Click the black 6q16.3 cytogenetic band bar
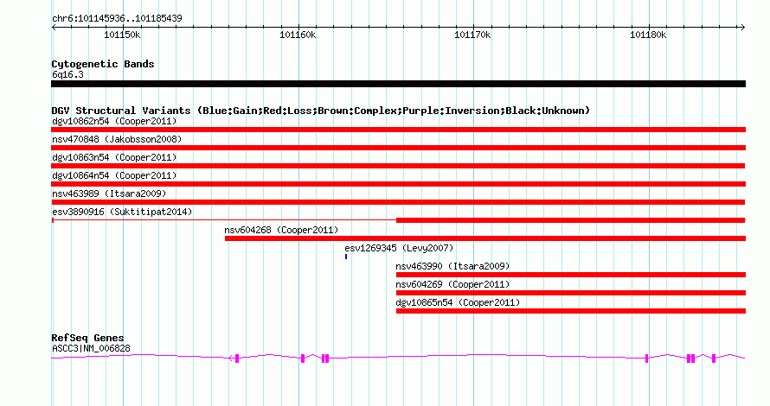The image size is (770, 406). click(398, 84)
